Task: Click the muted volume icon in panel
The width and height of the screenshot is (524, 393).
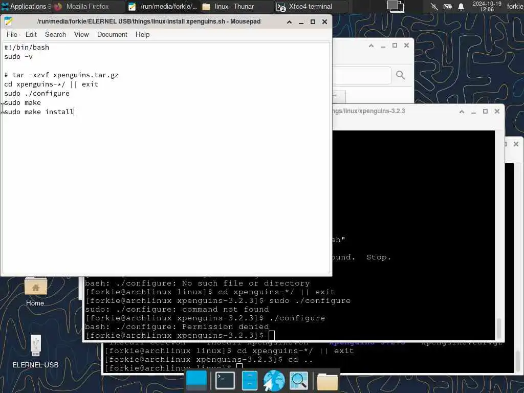Action: (434, 7)
